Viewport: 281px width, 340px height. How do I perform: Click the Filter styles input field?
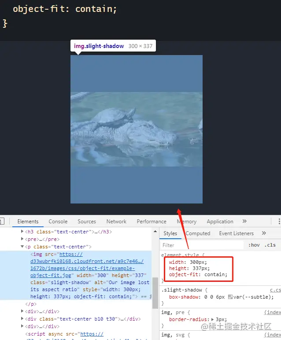coord(202,245)
